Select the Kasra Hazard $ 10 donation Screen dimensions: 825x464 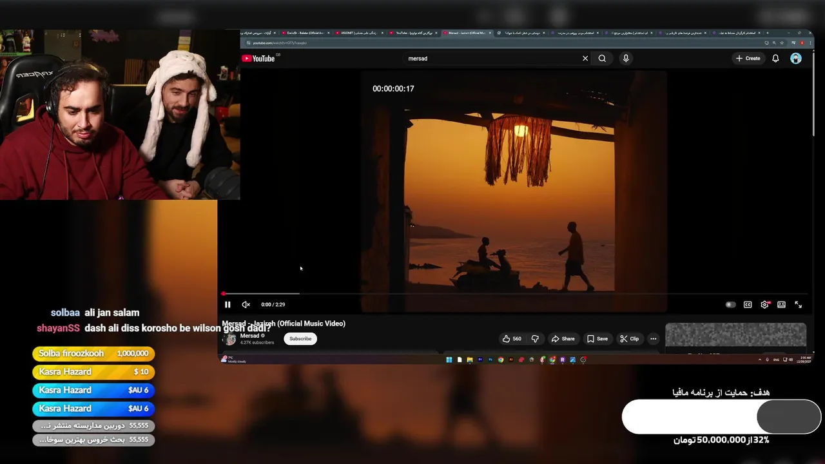93,372
